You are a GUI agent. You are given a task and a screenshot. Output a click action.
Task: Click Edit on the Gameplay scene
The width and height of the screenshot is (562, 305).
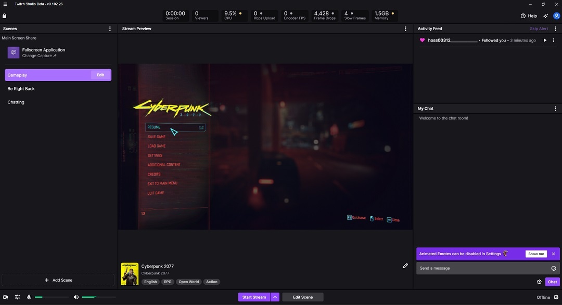click(100, 75)
